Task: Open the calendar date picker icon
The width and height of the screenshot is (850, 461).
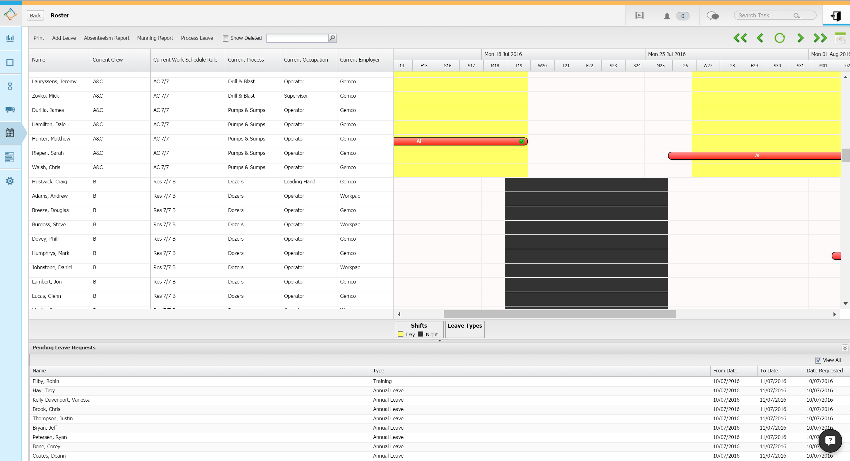Action: pyautogui.click(x=840, y=38)
